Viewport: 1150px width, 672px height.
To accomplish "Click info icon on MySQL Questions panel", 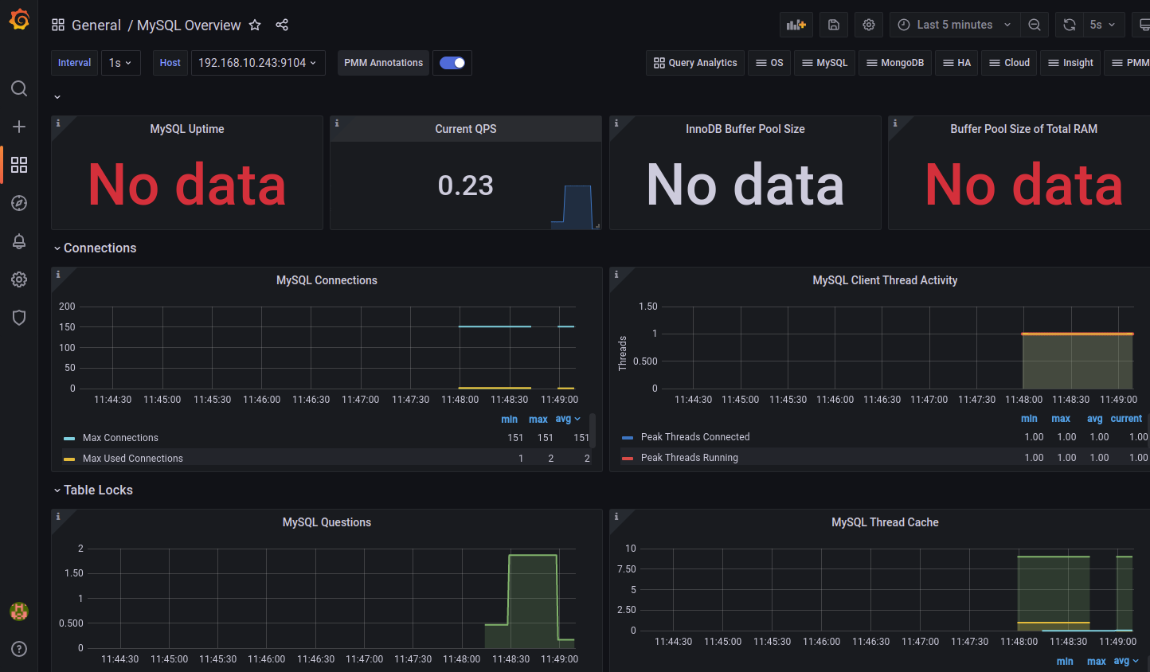I will (x=58, y=516).
